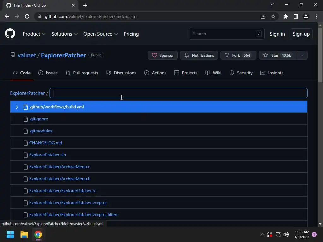Open the Chrome profile icon
Screen dimensions: 323x242
(306, 16)
